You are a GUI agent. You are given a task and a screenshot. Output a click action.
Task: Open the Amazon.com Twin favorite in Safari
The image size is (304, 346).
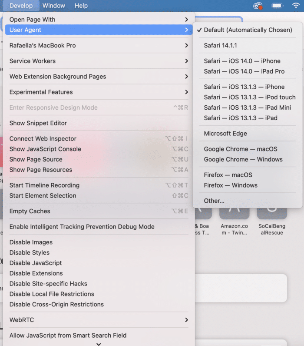tap(234, 222)
